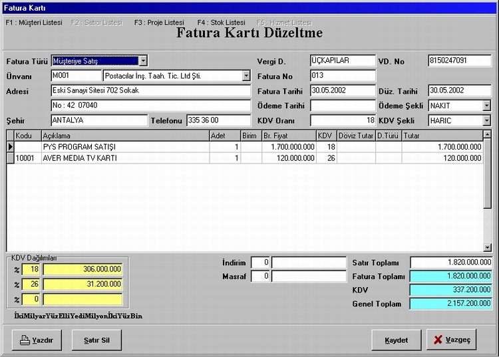499x357 pixels.
Task: Open the Ödeme Şekli dropdown
Action: [486, 106]
